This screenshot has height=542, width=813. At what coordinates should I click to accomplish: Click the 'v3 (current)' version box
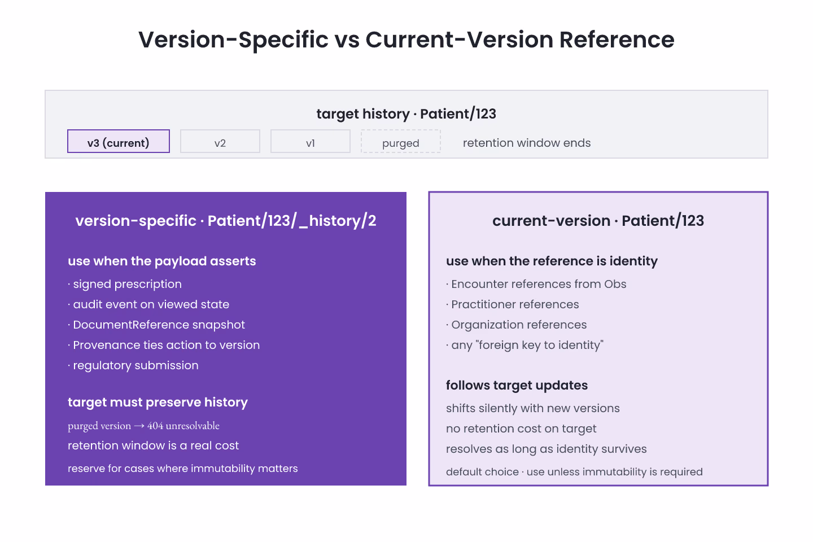tap(119, 141)
